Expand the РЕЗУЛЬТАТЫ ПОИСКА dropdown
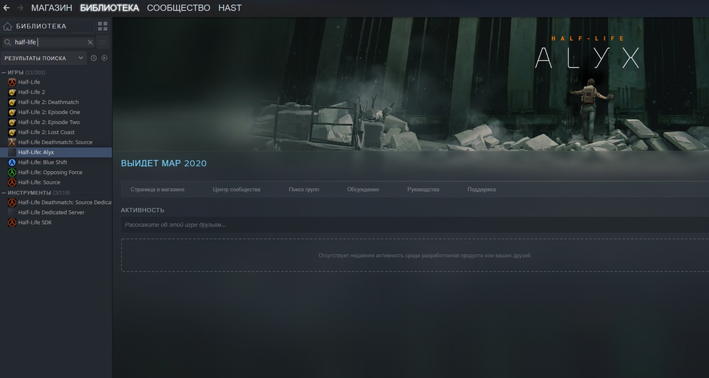The image size is (709, 378). click(44, 58)
